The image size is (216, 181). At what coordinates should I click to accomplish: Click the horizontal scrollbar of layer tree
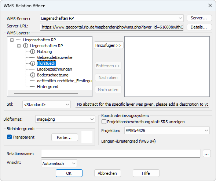coord(46,93)
